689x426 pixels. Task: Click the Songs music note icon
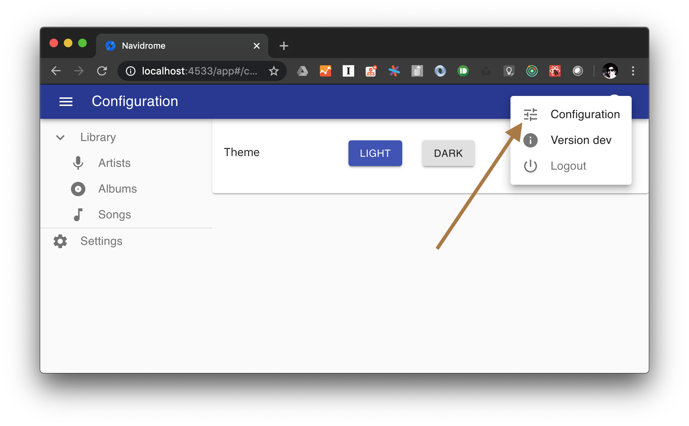(78, 215)
